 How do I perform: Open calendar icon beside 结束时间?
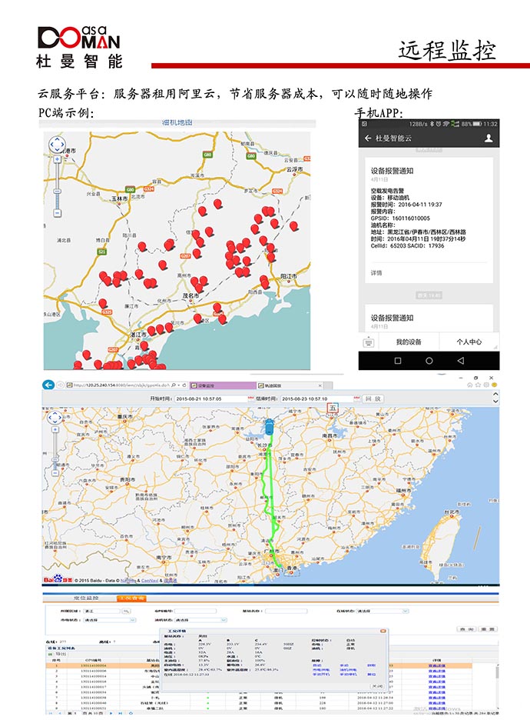coord(356,398)
